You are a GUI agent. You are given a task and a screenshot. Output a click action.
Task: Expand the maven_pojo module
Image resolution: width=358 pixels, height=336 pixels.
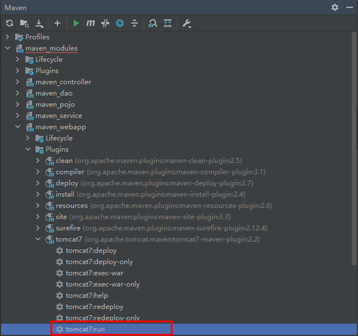tap(18, 104)
